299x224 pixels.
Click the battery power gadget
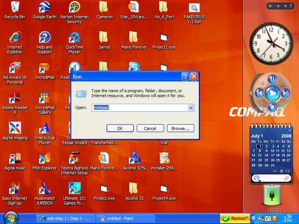click(x=272, y=195)
